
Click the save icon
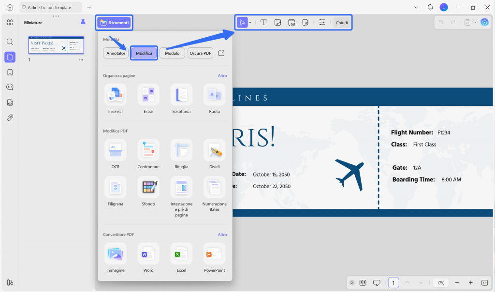coord(467,22)
